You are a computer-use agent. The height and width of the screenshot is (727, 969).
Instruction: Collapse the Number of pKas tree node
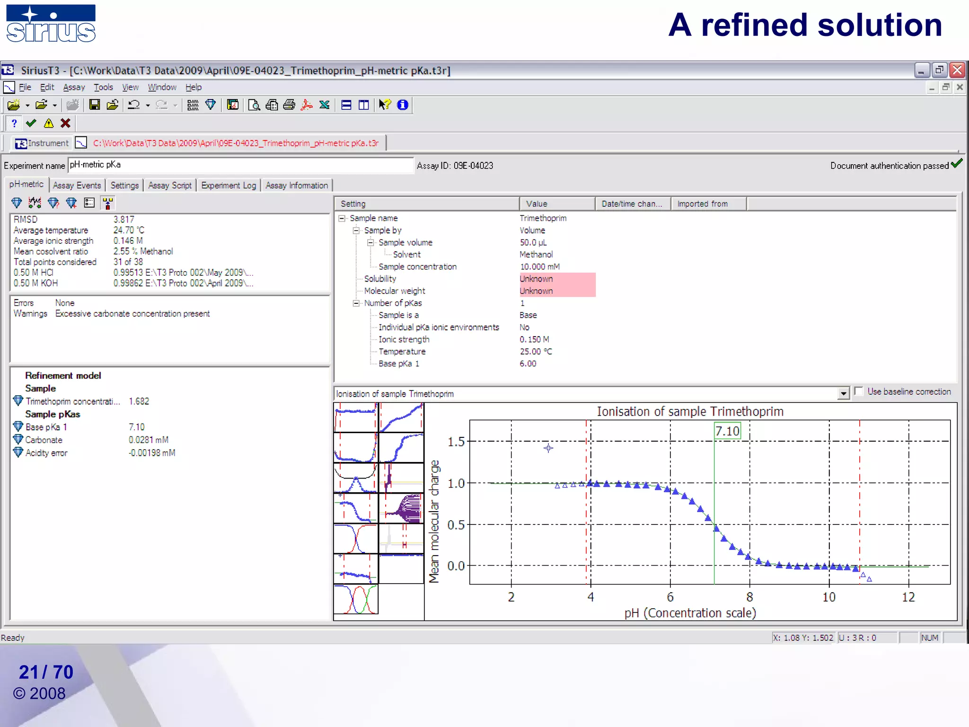[356, 303]
